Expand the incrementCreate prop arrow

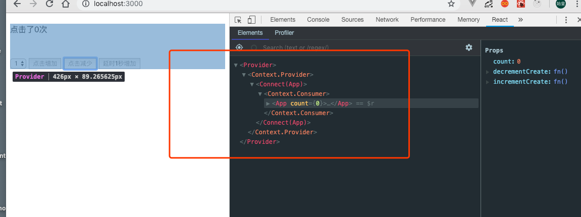488,82
